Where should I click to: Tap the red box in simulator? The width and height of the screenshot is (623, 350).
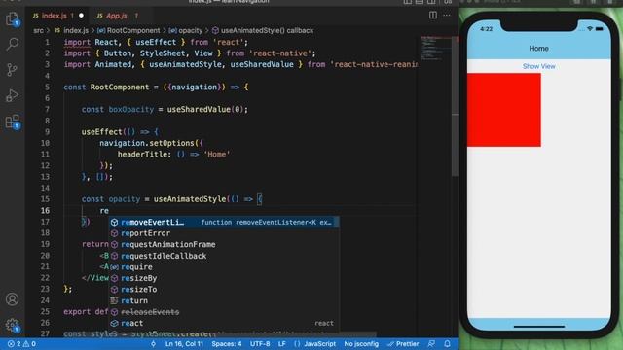504,110
